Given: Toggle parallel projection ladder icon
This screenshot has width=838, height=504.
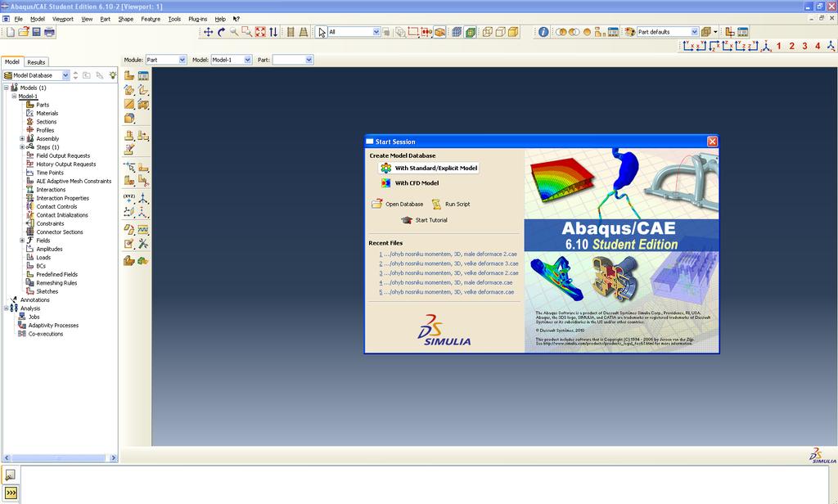Looking at the screenshot, I should pyautogui.click(x=291, y=32).
